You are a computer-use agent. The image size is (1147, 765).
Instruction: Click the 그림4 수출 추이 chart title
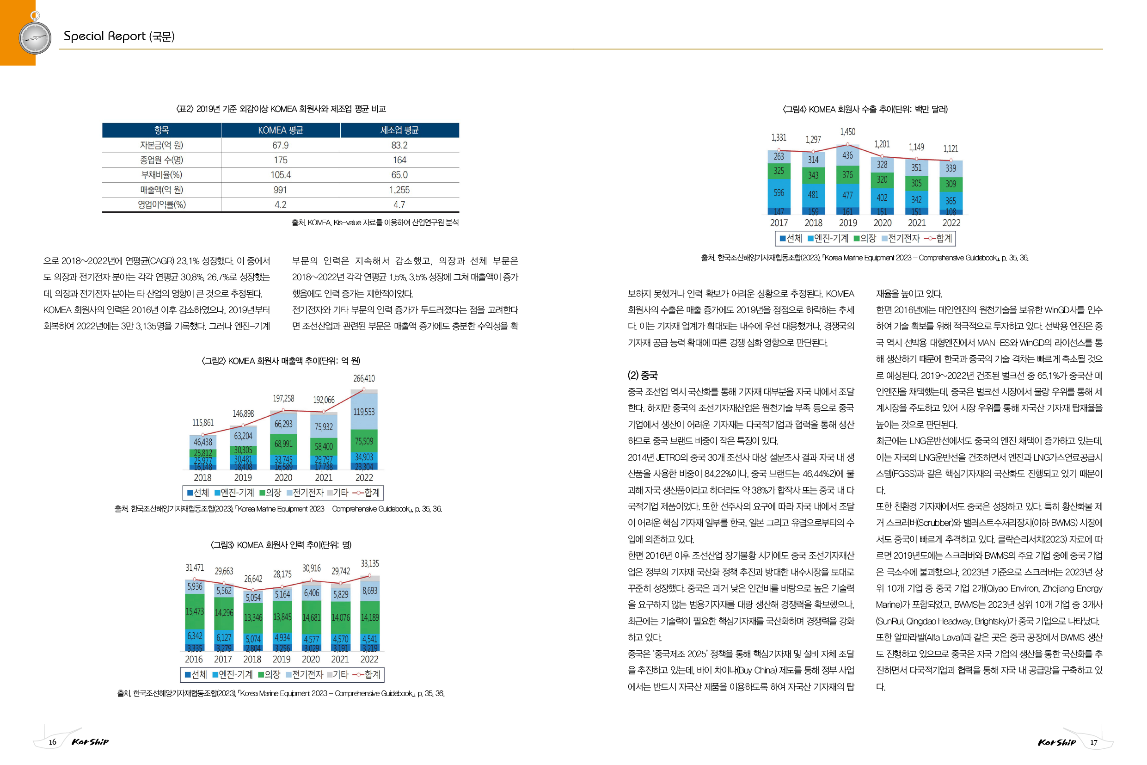865,109
